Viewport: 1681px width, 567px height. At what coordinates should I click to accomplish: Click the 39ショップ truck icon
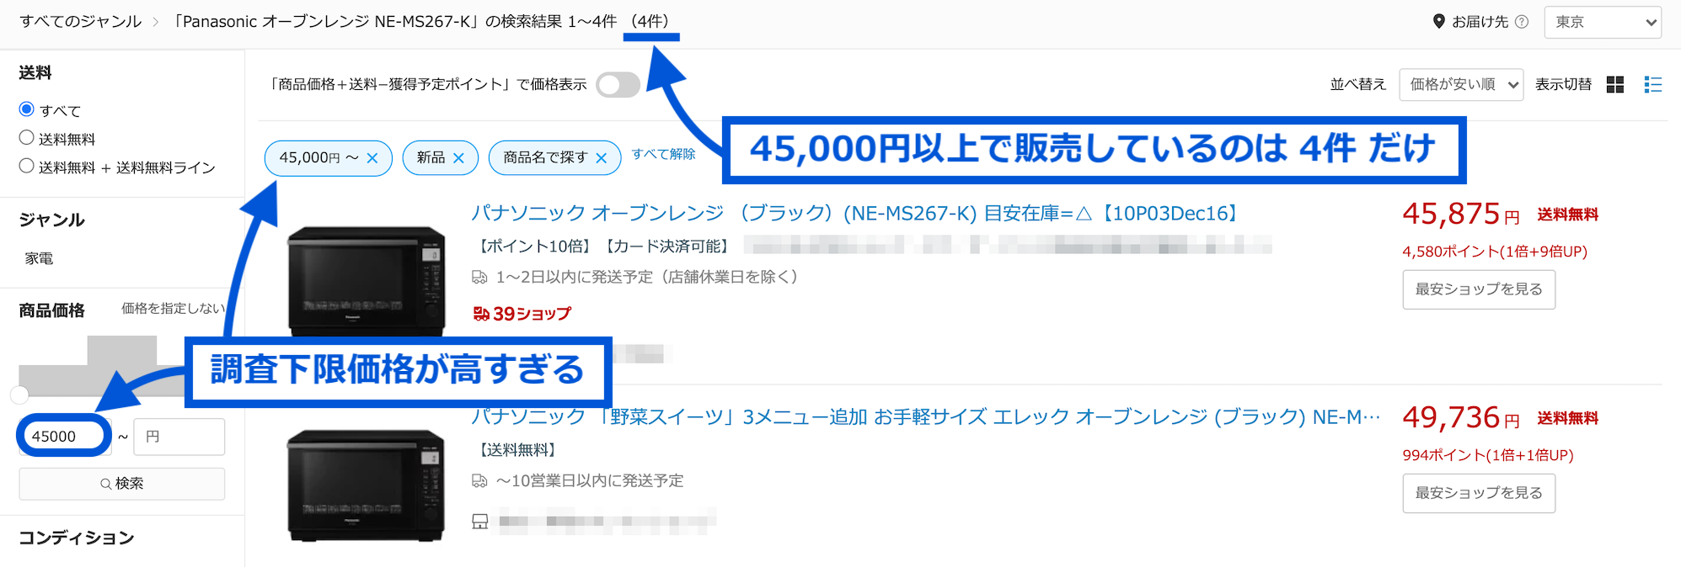coord(481,314)
